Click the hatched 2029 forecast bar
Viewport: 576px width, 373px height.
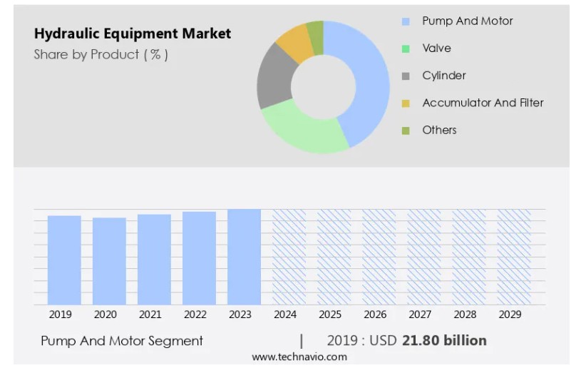[x=513, y=257]
